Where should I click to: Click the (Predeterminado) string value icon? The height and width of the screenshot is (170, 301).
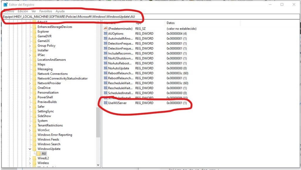click(x=106, y=28)
